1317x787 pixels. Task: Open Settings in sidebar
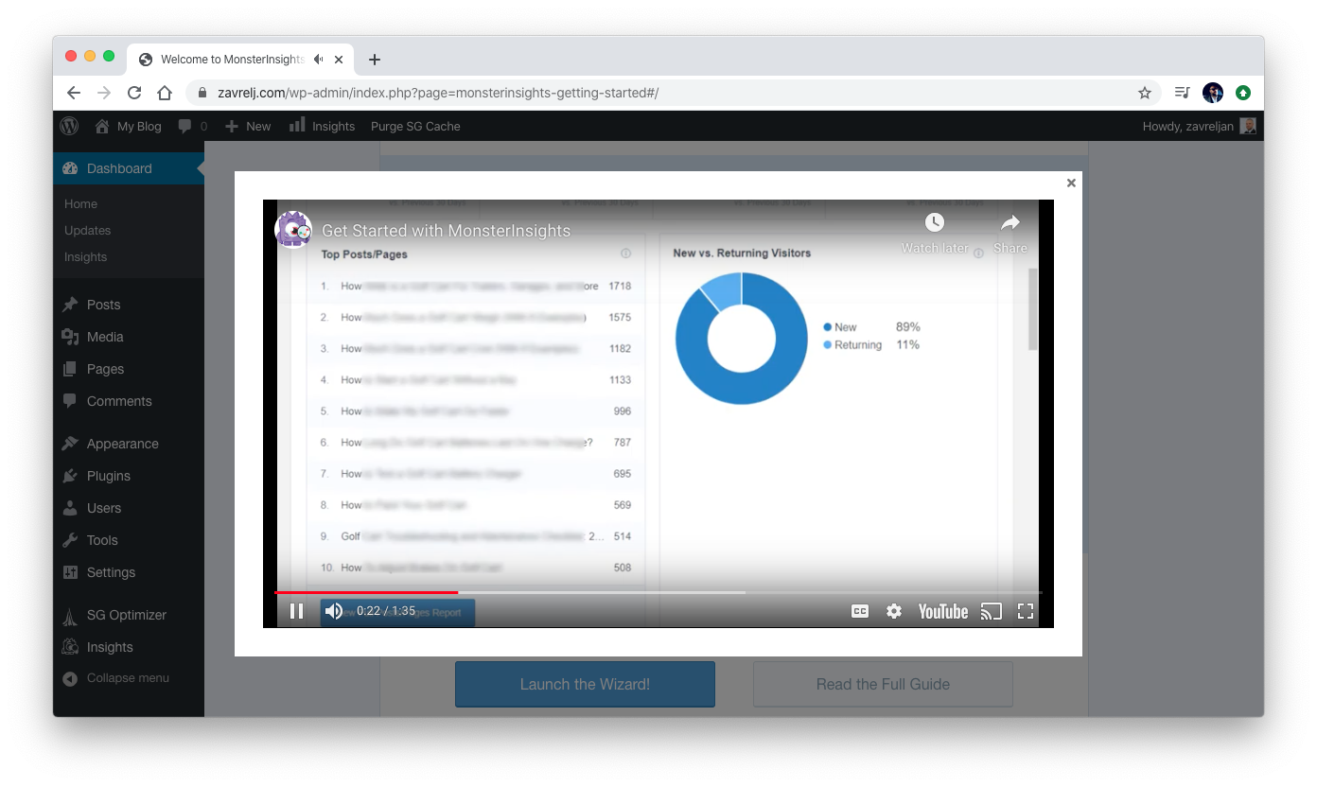point(129,572)
